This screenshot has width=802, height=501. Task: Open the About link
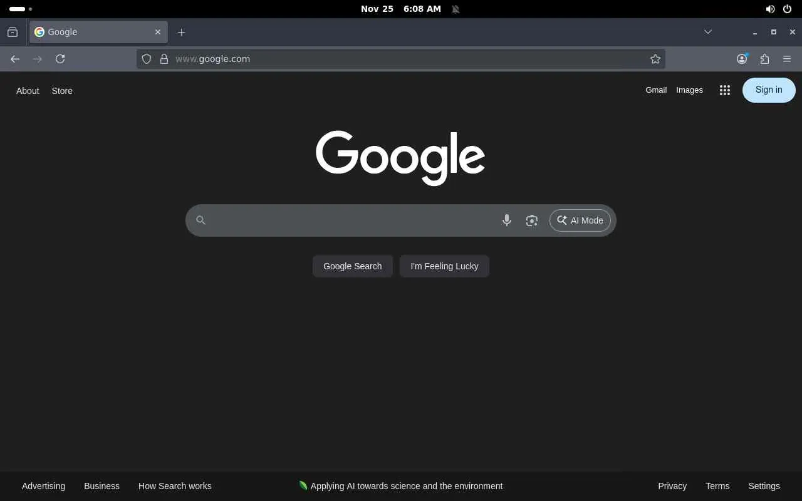tap(28, 91)
